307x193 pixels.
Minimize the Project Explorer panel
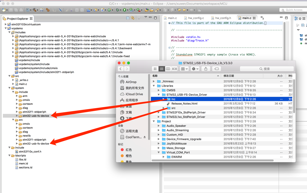pos(150,17)
